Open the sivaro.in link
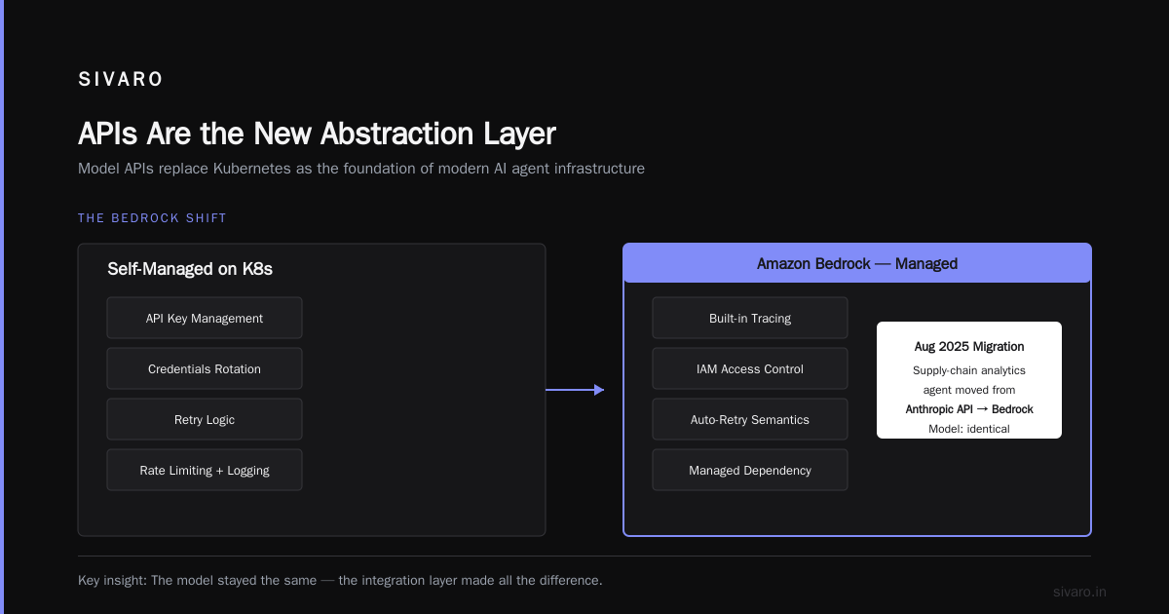The height and width of the screenshot is (614, 1169). (x=1080, y=592)
